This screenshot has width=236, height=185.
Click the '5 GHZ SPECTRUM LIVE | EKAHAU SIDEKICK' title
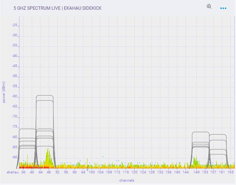pyautogui.click(x=58, y=8)
